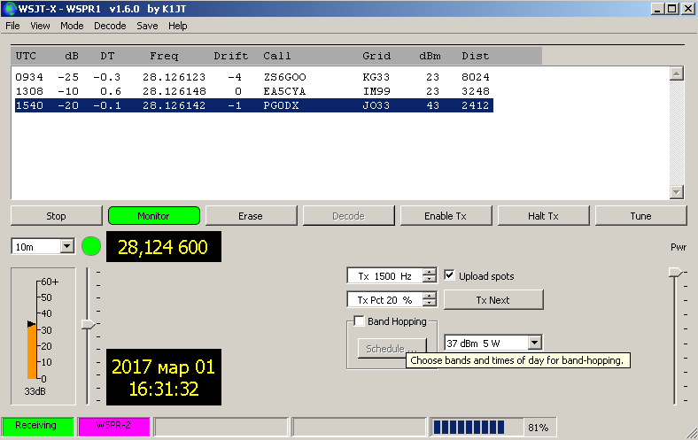Click the Erase button
This screenshot has width=698, height=440.
click(x=251, y=216)
